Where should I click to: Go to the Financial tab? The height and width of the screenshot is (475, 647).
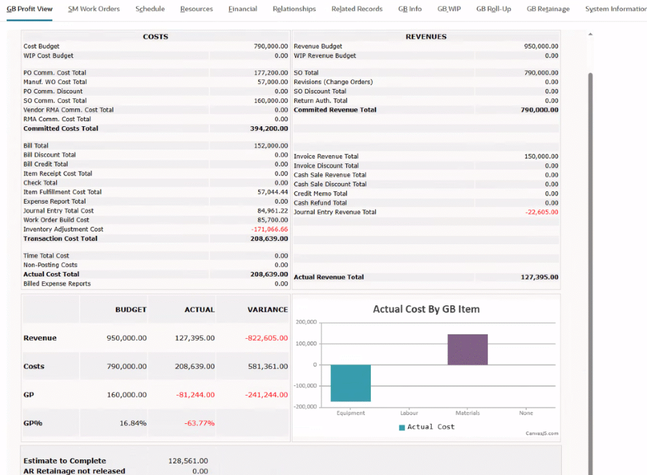pyautogui.click(x=243, y=9)
